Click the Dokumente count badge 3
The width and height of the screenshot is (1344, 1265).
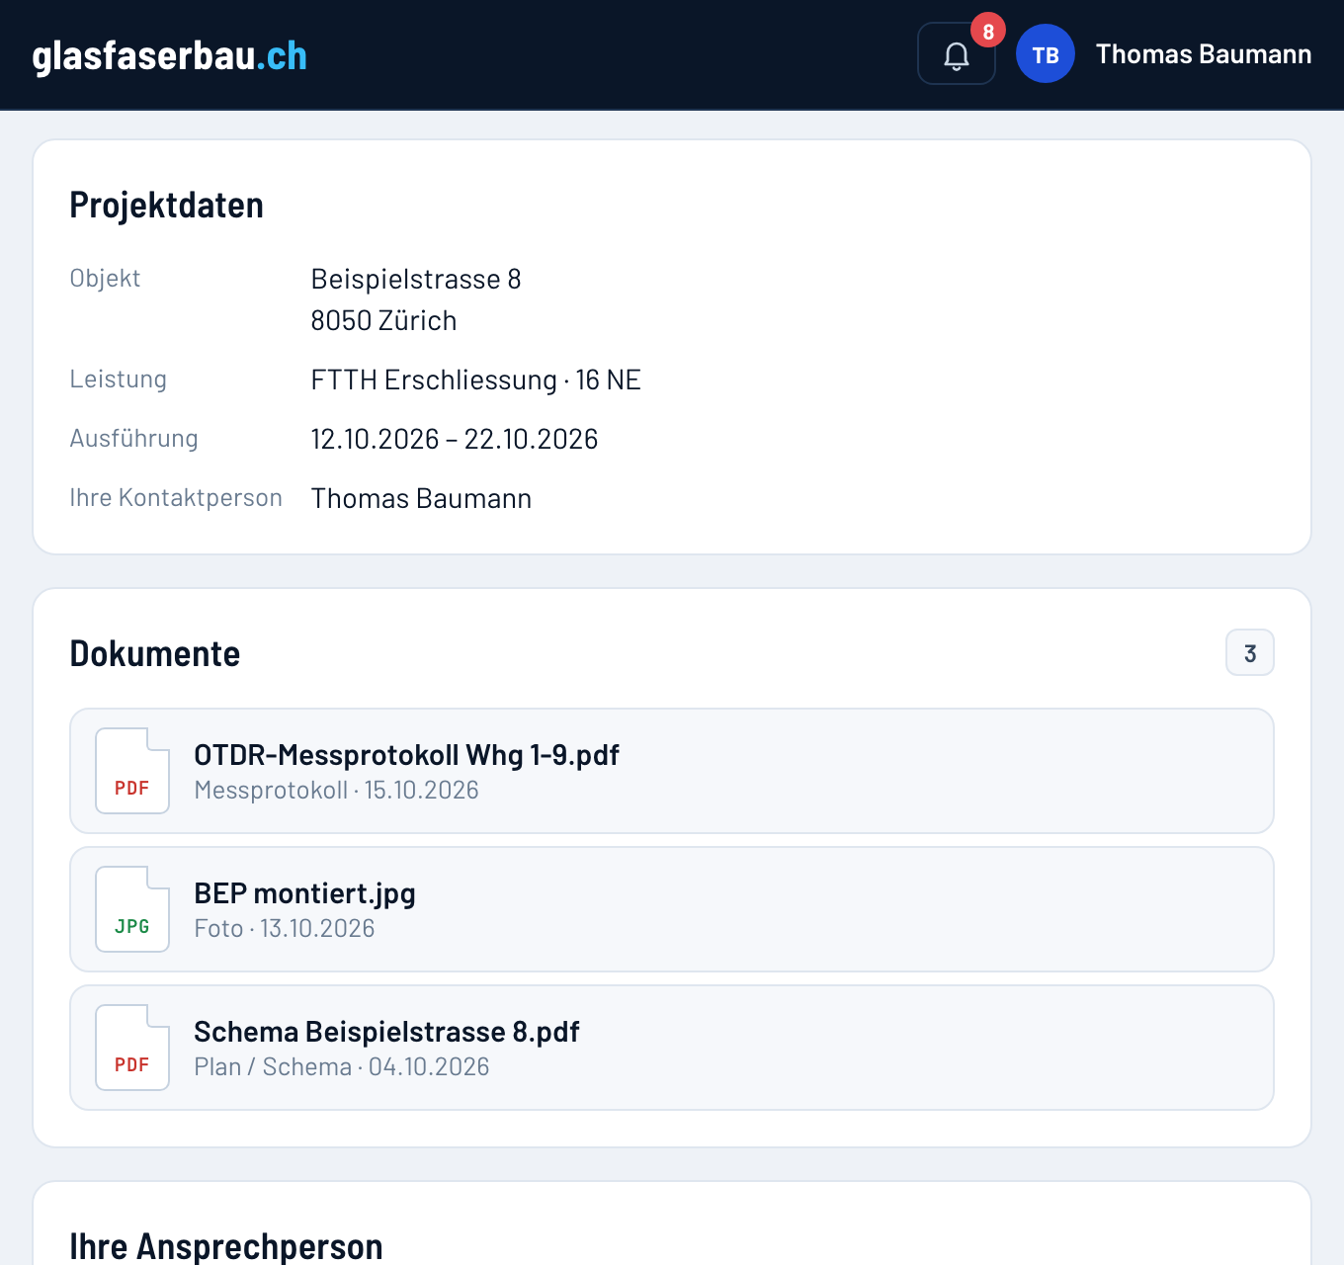click(x=1250, y=652)
